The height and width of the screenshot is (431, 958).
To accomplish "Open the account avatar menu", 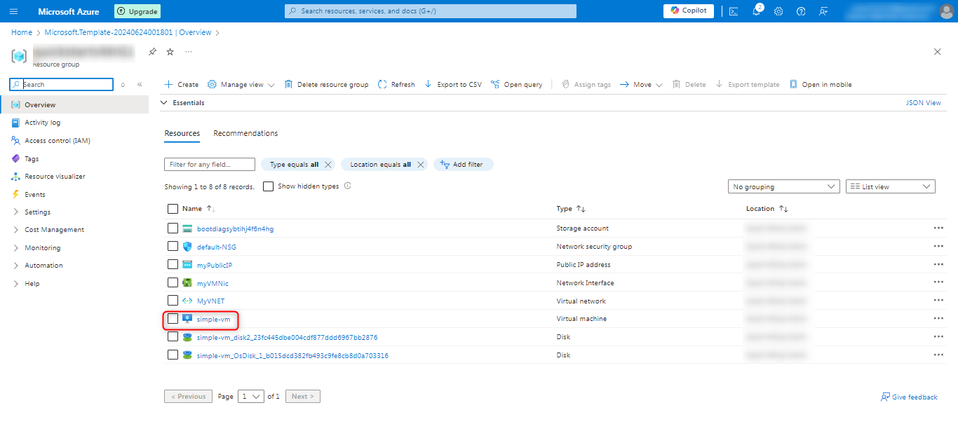I will pyautogui.click(x=946, y=11).
